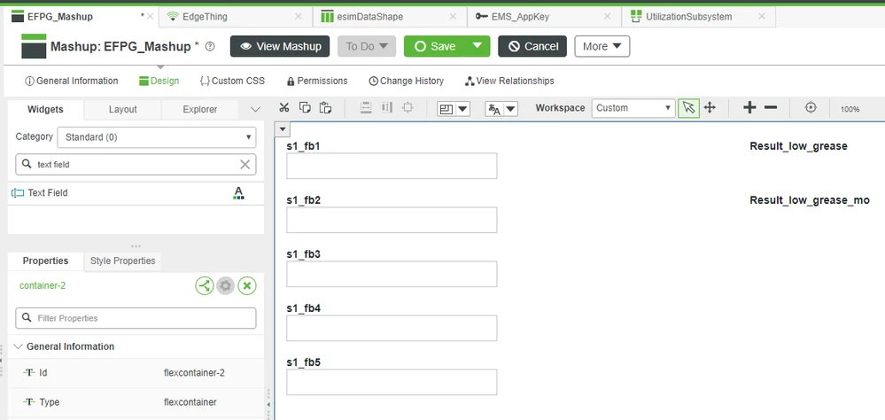Click the bindings share icon for container-2
This screenshot has width=885, height=420.
pyautogui.click(x=205, y=285)
